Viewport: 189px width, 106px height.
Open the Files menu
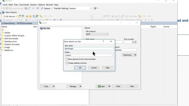[16, 5]
